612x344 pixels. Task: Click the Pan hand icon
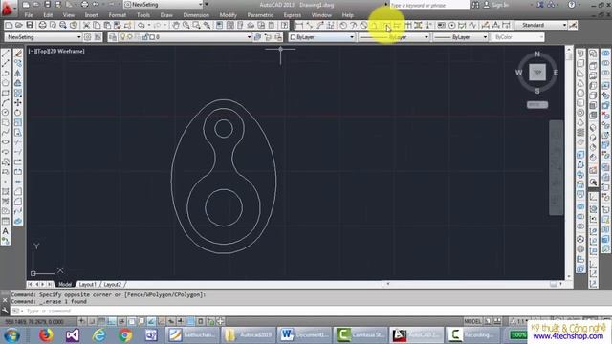coord(176,26)
